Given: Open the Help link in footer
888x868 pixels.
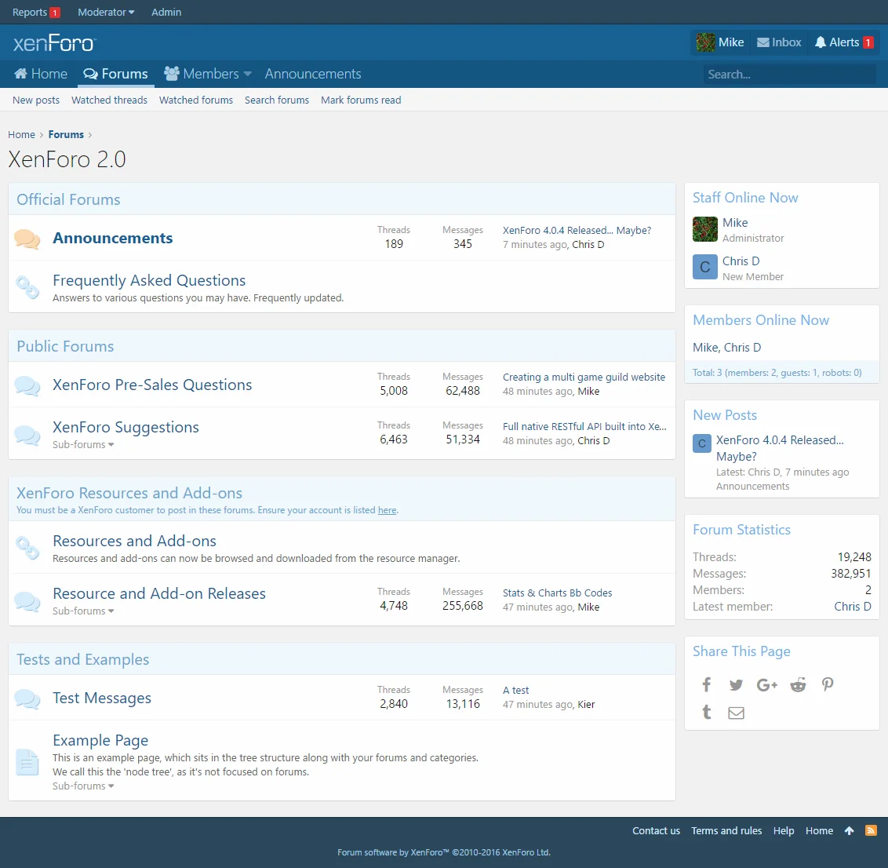Looking at the screenshot, I should [x=784, y=831].
